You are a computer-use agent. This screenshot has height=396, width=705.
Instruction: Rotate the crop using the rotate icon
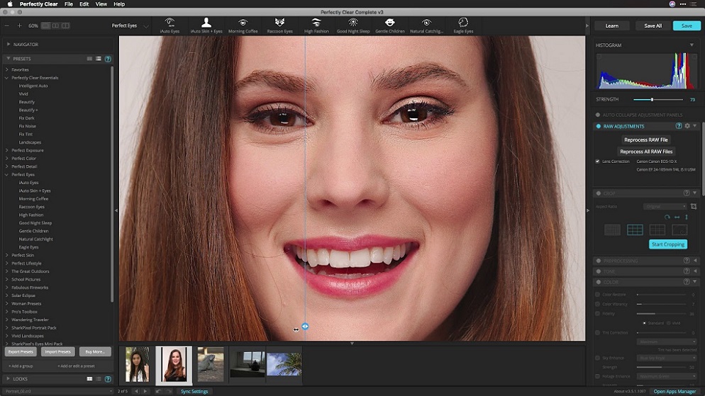click(x=667, y=217)
